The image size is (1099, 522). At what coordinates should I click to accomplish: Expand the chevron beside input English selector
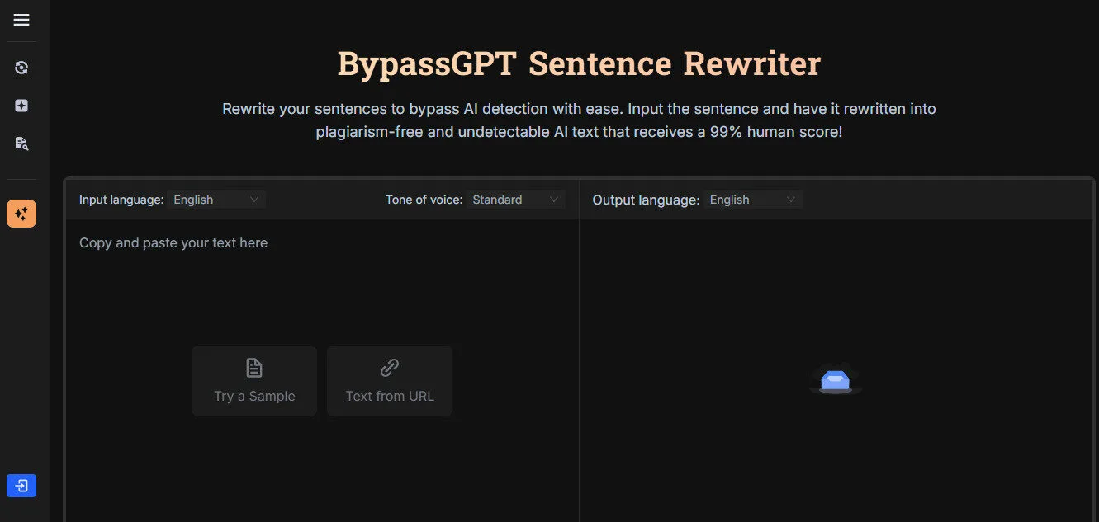(255, 199)
